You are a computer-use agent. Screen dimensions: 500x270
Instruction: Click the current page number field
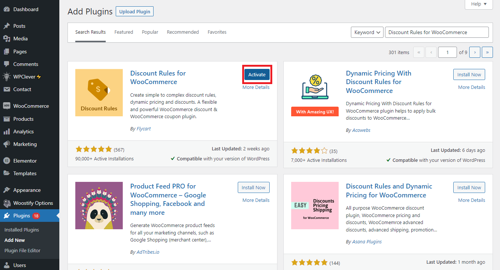pos(447,52)
